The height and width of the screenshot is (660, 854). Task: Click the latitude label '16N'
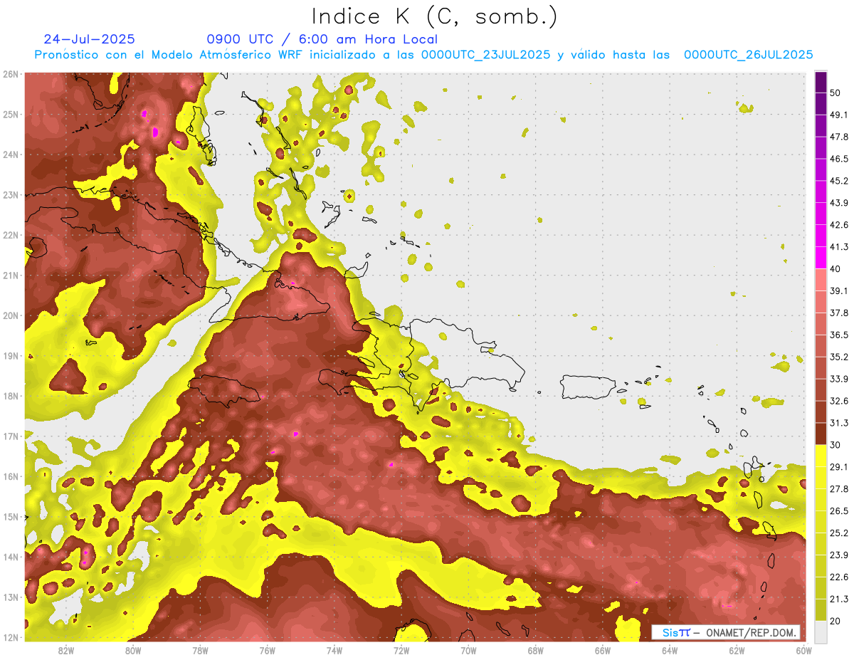[11, 476]
